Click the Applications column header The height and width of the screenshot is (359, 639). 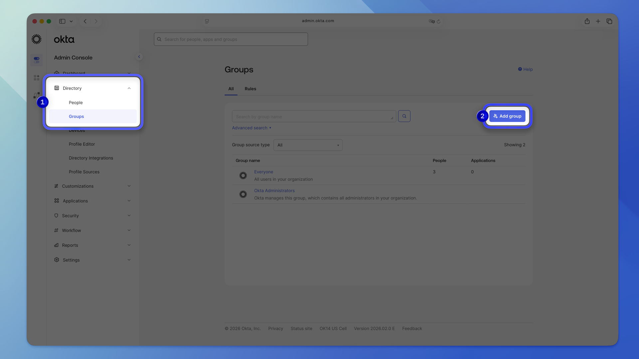coord(483,161)
